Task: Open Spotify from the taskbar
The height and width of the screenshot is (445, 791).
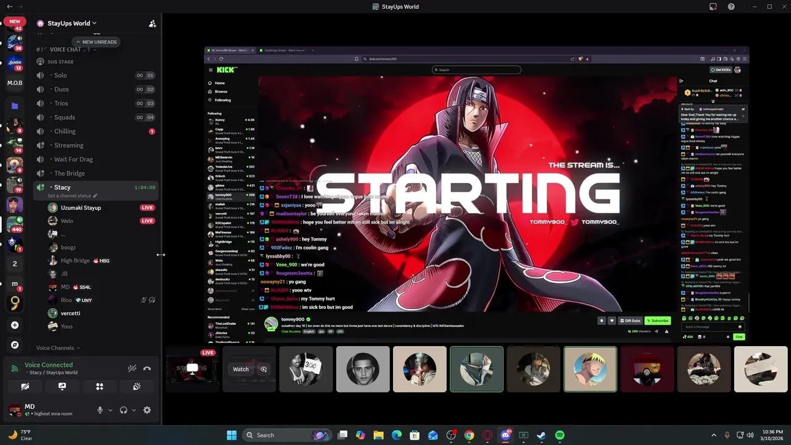Action: point(559,435)
